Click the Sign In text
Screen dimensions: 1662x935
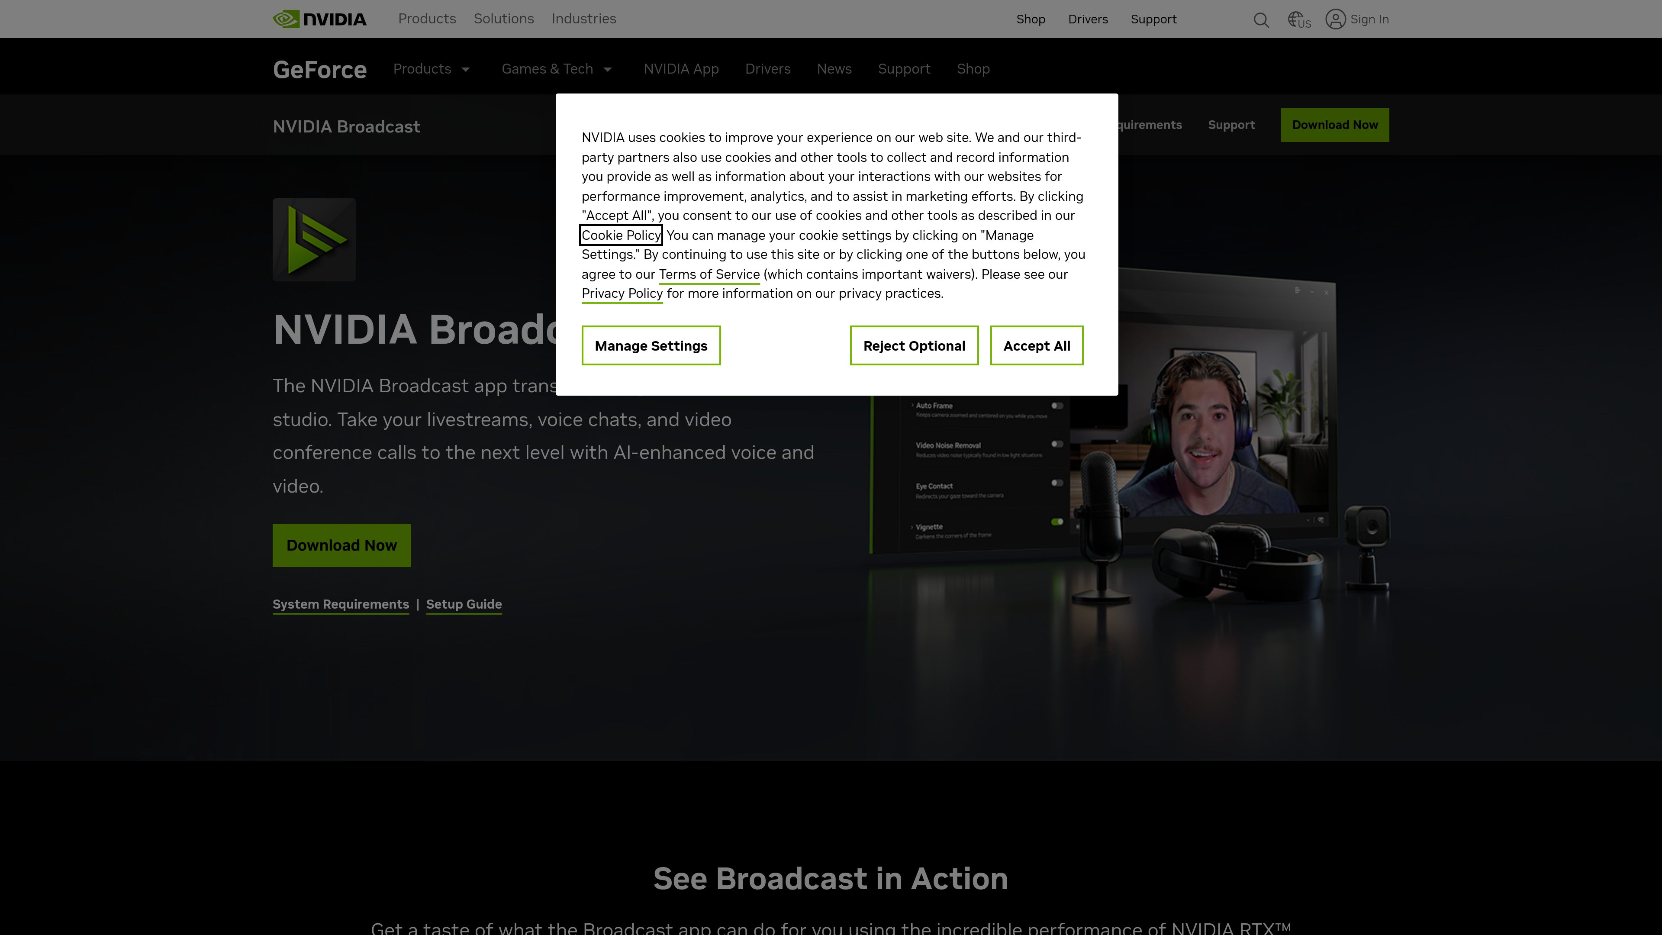pos(1369,19)
